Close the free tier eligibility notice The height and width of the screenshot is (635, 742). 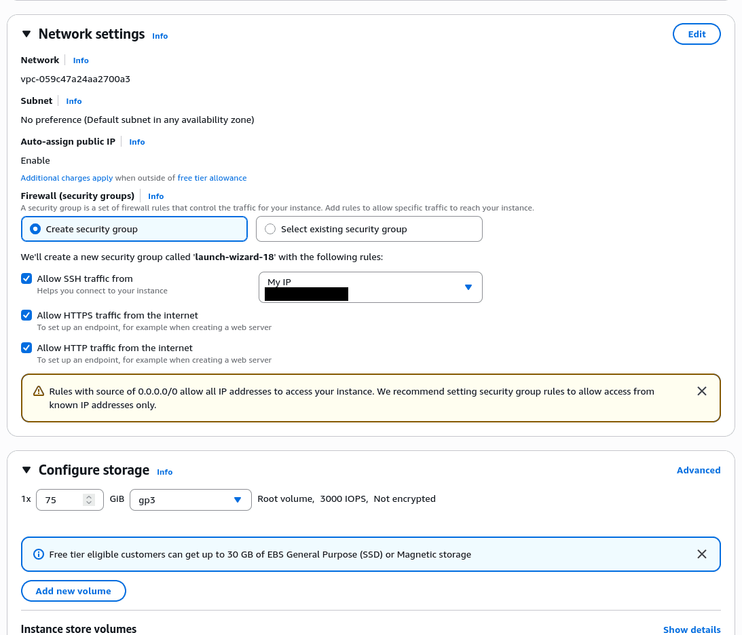click(x=702, y=554)
